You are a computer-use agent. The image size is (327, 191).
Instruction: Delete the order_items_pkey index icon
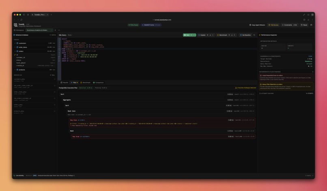click(55, 92)
